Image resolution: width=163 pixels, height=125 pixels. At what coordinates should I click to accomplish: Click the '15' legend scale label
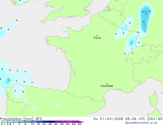click(x=38, y=124)
